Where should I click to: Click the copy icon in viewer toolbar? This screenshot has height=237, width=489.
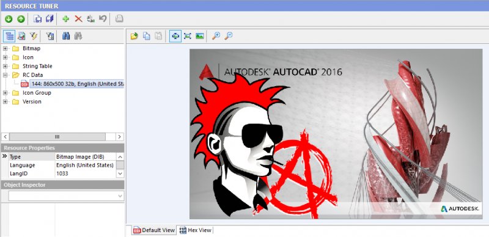pyautogui.click(x=147, y=36)
